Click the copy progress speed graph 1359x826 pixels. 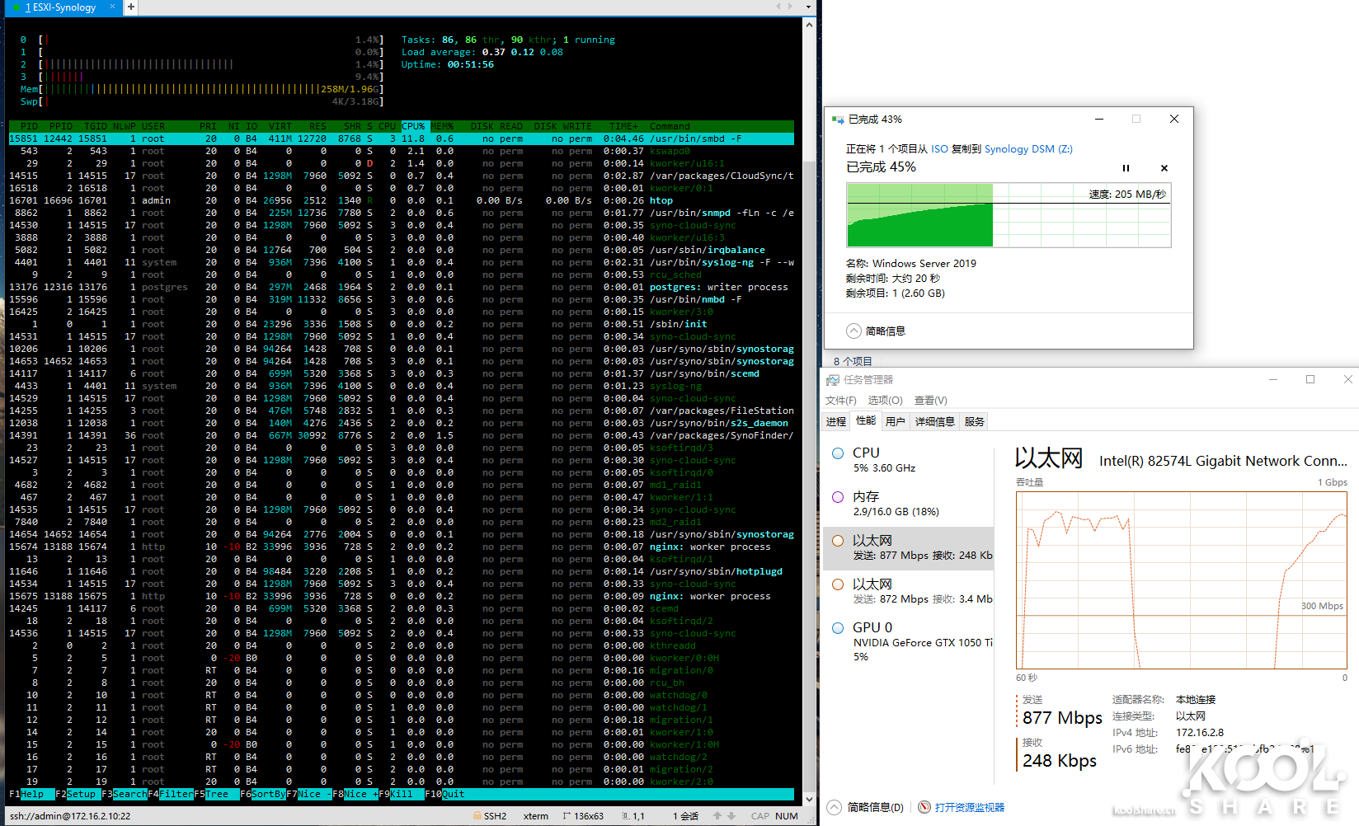(1009, 215)
